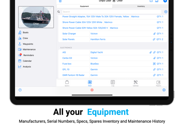184x138 pixels.
Task: Select the Otter boat thumbnail
Action: click(x=36, y=17)
